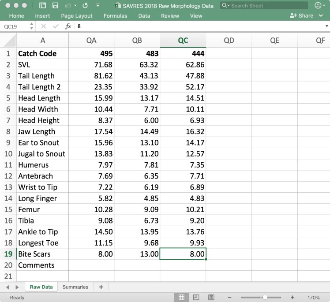Zoom in with the plus button
The height and width of the screenshot is (302, 330).
292,297
